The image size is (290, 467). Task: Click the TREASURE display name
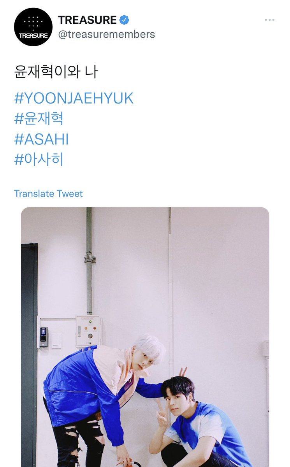point(87,20)
